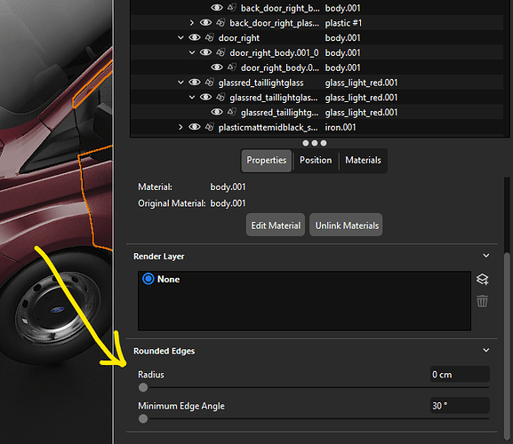Hide the door_right object with eye icon
Image resolution: width=513 pixels, height=444 pixels.
click(195, 37)
